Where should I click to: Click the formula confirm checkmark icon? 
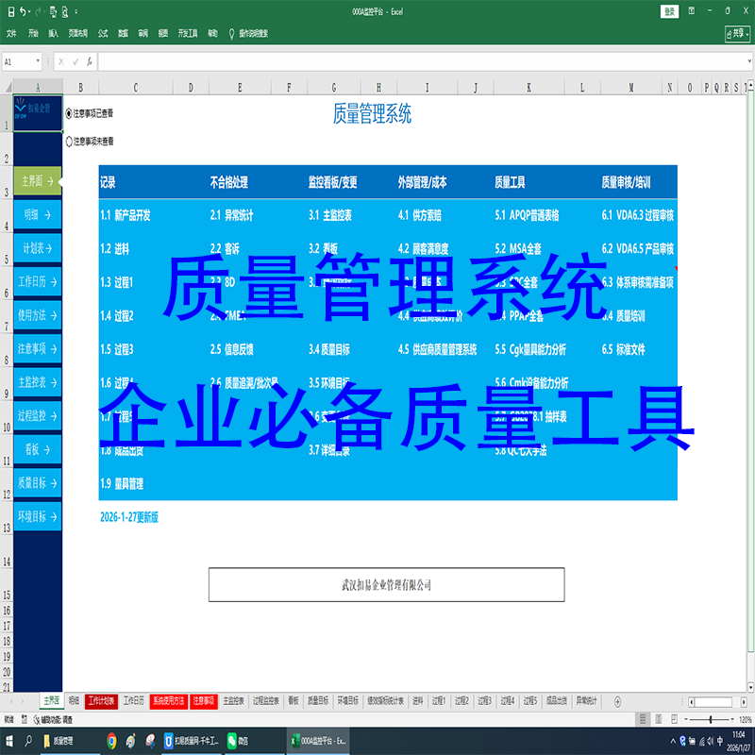pyautogui.click(x=75, y=61)
